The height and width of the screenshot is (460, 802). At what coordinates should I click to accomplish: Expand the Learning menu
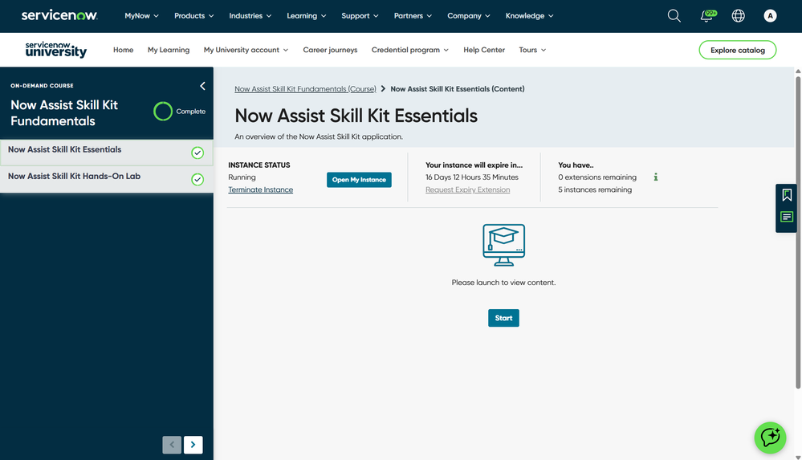click(x=307, y=16)
